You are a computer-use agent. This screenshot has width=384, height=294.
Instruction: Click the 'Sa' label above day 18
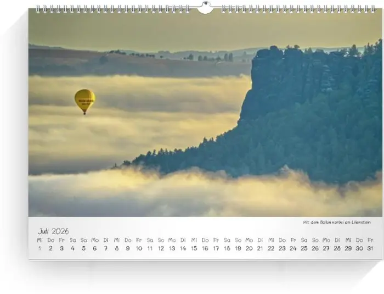tap(227, 240)
